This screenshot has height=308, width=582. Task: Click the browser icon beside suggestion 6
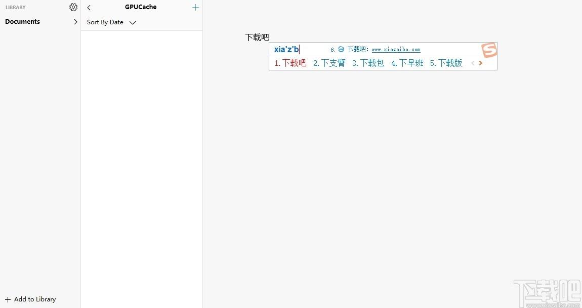[x=341, y=50]
